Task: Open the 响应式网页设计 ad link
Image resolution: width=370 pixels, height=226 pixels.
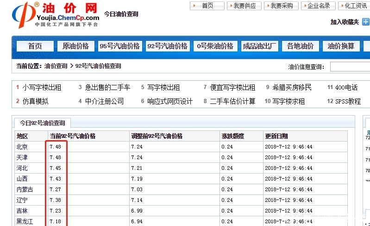Action: 170,101
